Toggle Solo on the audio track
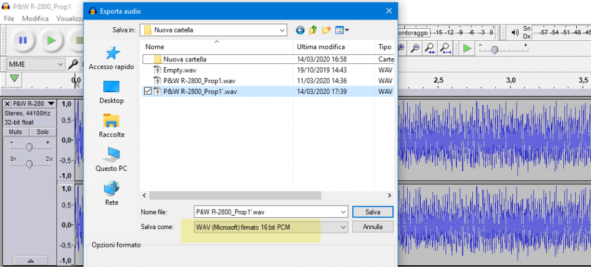Screen dimensions: 591x267 click(x=42, y=132)
